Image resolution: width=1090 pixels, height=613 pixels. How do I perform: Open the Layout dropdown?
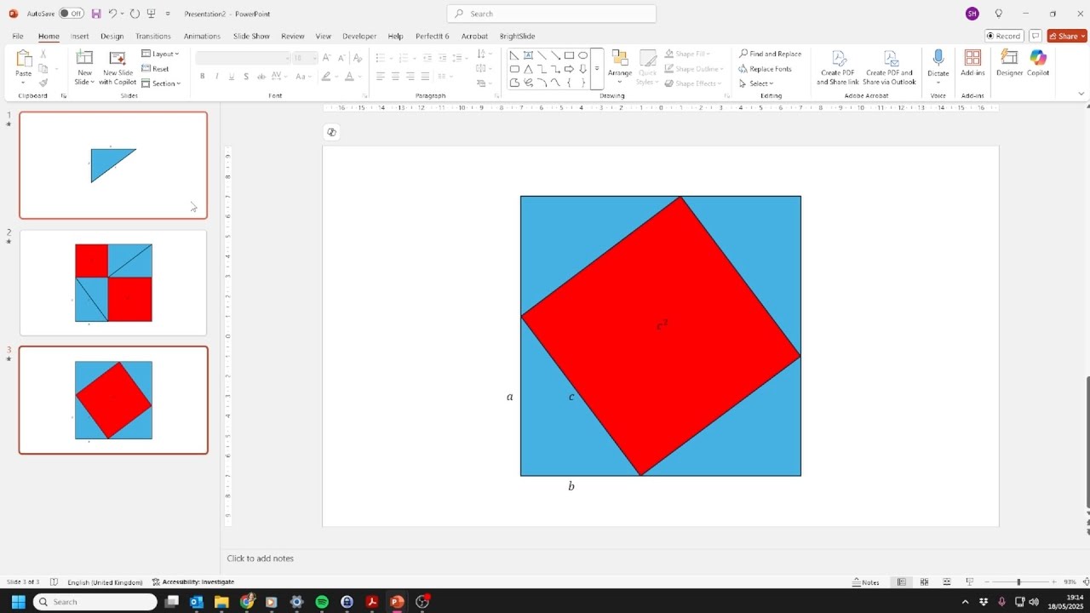click(x=160, y=54)
